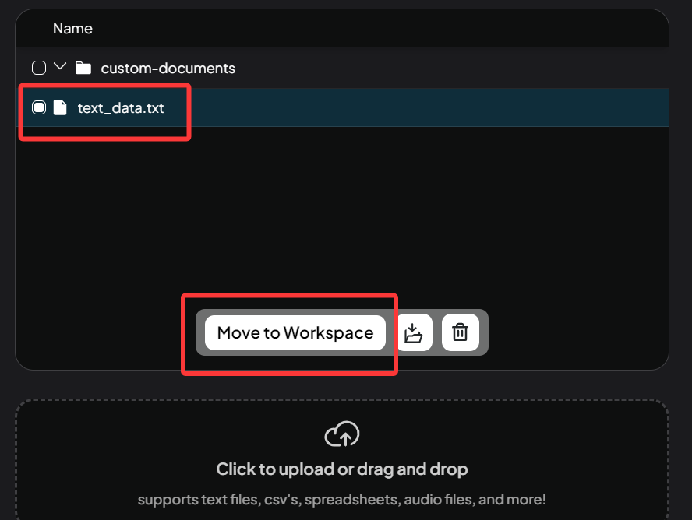Click the Name column header
Screen dimensions: 692x520
[72, 29]
